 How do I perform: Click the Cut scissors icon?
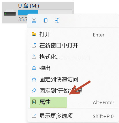coord(34,21)
